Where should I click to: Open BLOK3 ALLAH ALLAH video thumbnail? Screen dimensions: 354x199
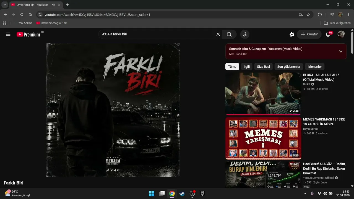[263, 94]
